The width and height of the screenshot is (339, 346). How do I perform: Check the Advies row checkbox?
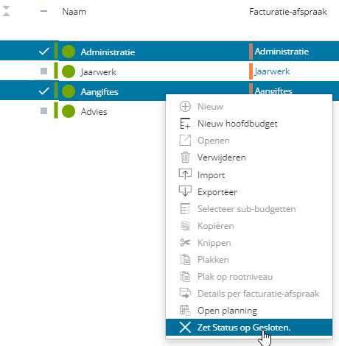(43, 110)
